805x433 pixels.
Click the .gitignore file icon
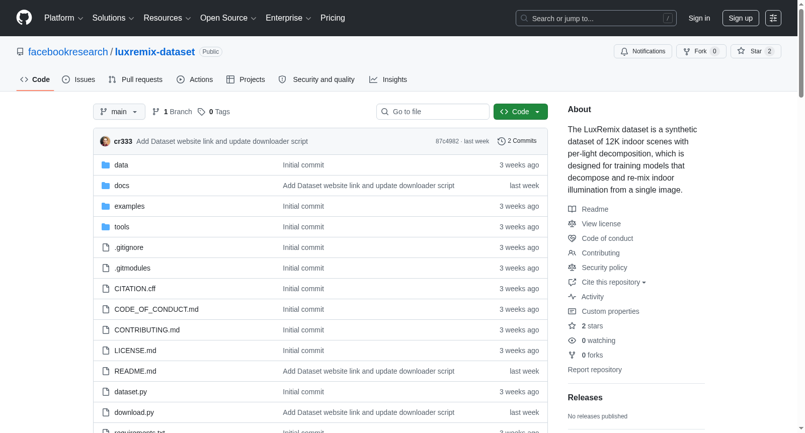click(106, 247)
